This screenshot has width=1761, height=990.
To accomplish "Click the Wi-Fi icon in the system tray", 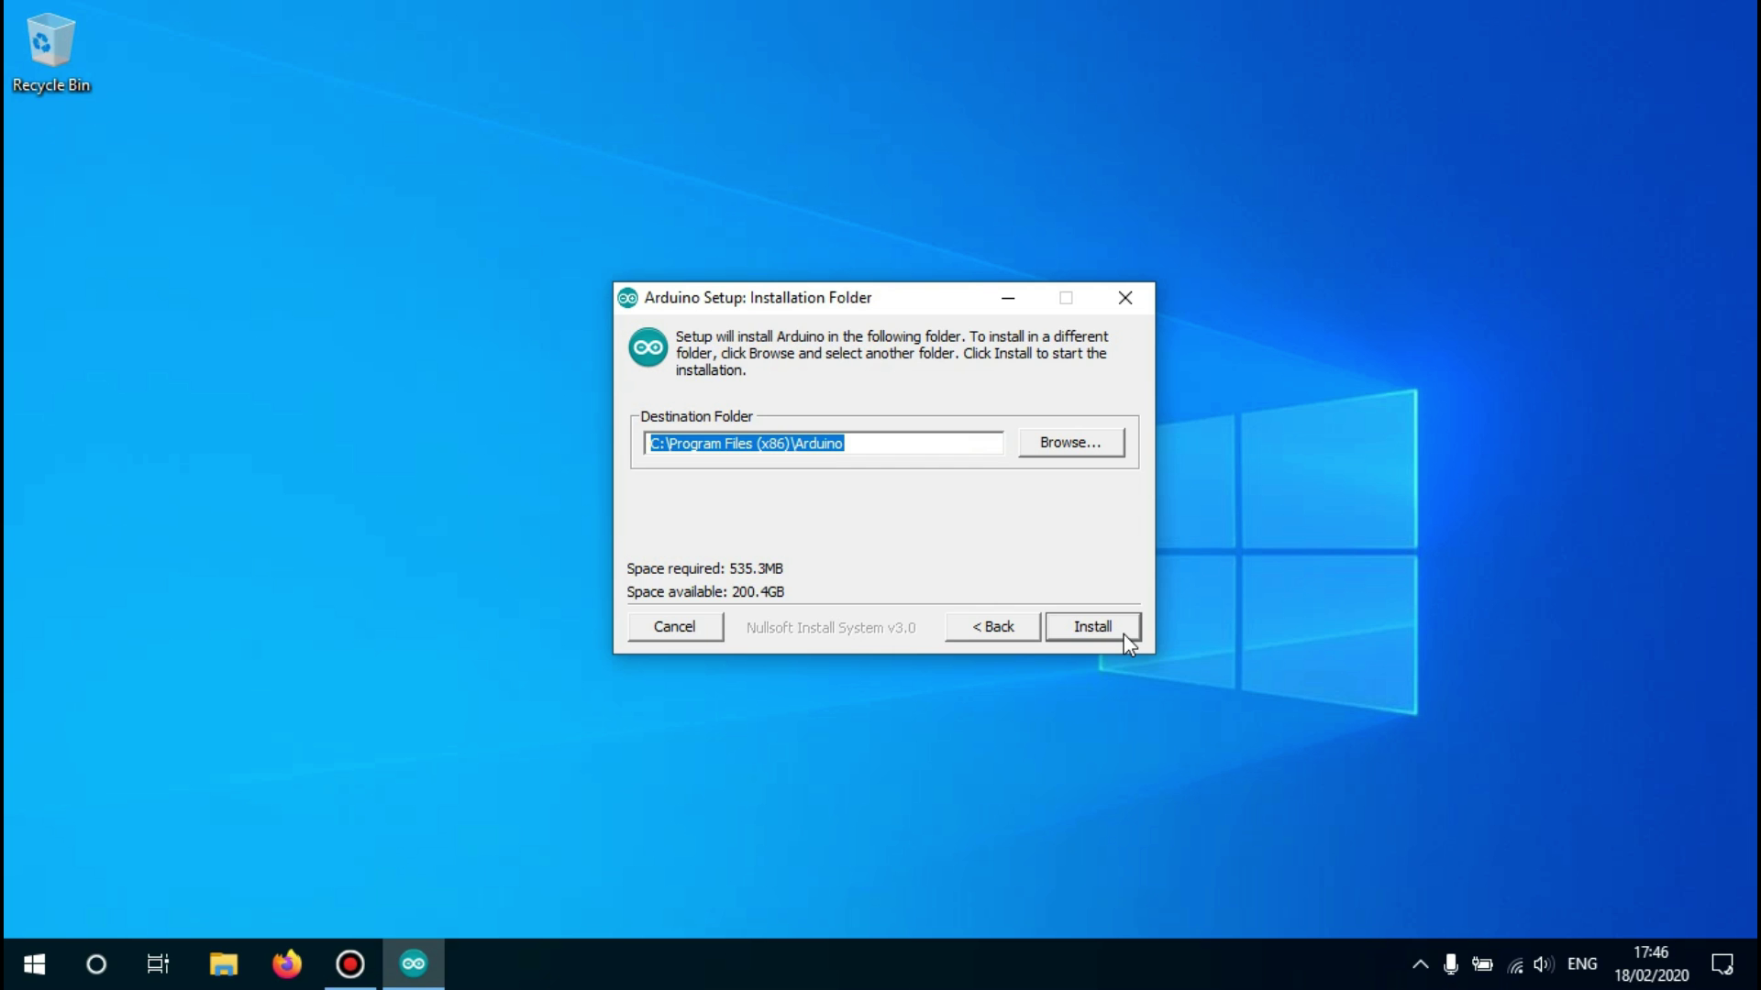I will 1513,963.
